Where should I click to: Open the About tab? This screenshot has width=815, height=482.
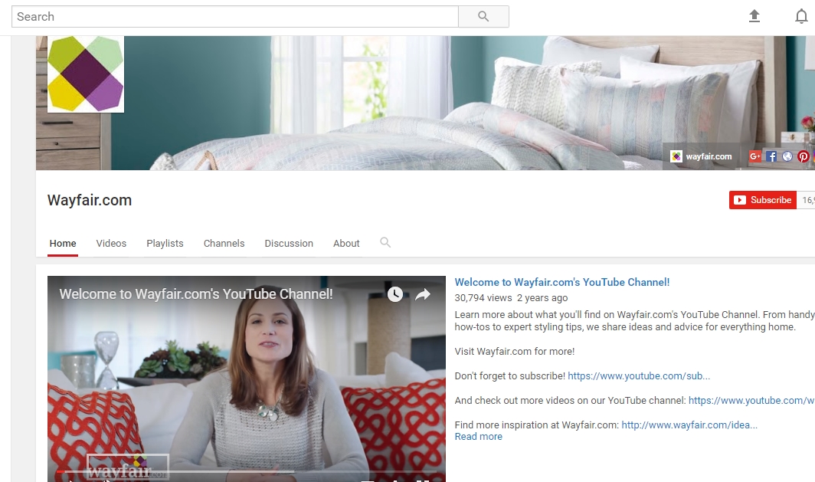pos(346,244)
